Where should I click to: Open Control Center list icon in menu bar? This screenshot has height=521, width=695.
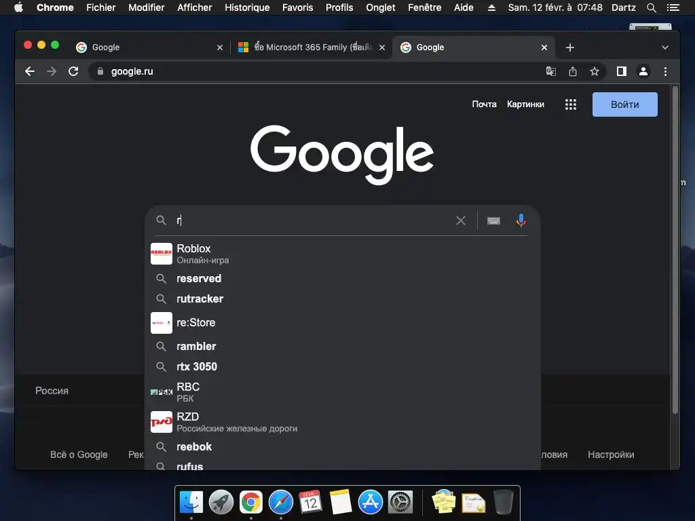pyautogui.click(x=673, y=7)
